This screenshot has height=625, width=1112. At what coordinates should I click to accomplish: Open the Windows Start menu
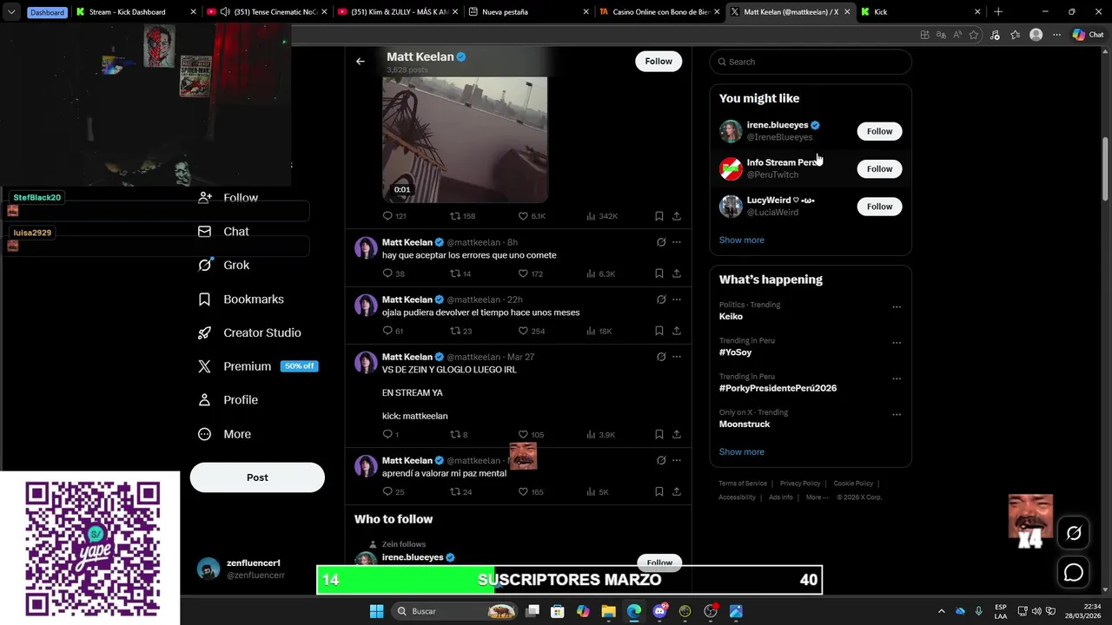[376, 611]
